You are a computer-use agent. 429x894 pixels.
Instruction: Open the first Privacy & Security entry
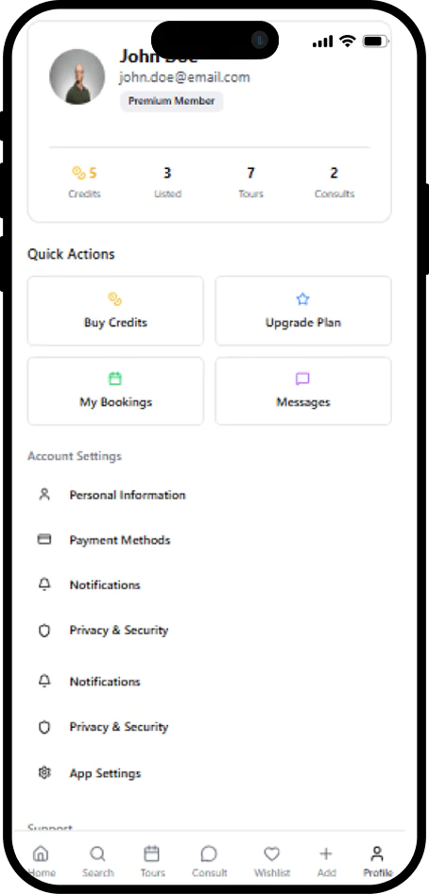coord(209,630)
